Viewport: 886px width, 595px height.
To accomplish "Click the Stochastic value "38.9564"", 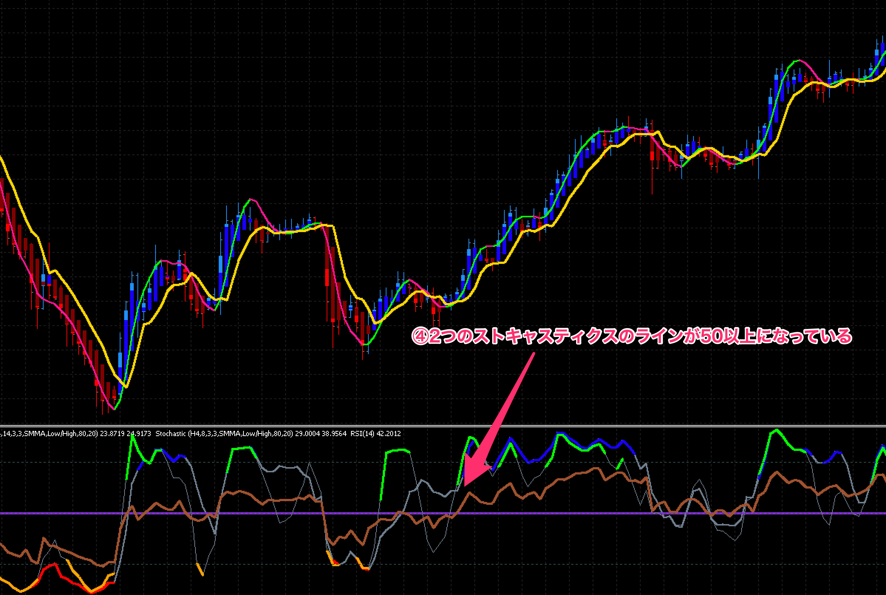I will coord(334,433).
